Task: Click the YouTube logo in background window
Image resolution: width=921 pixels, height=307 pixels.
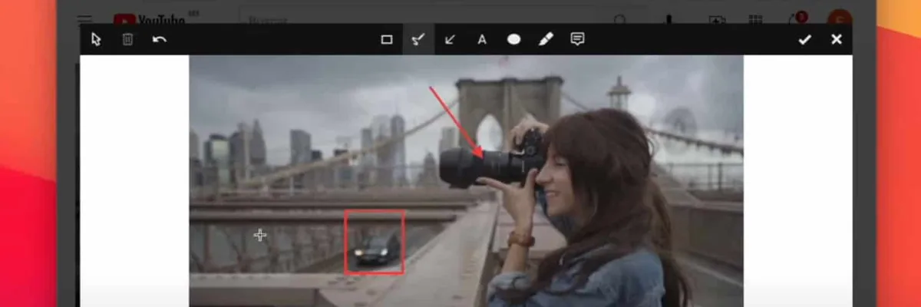Action: [x=150, y=20]
